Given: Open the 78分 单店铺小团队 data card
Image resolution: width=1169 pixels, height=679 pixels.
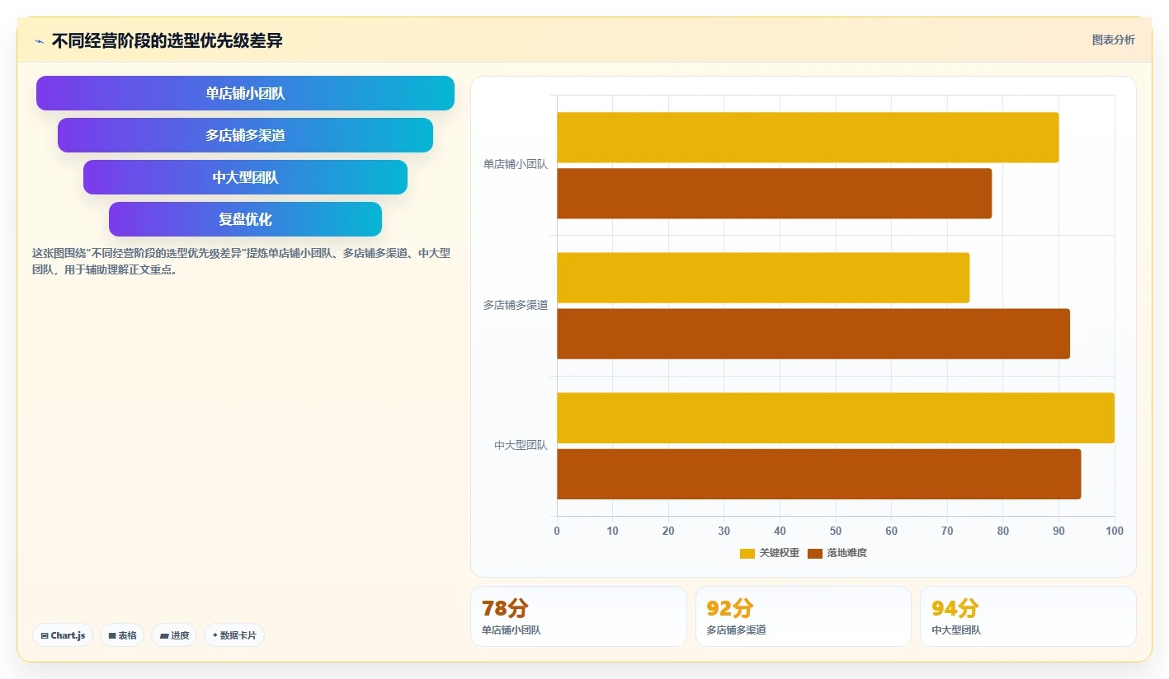Looking at the screenshot, I should click(x=578, y=616).
